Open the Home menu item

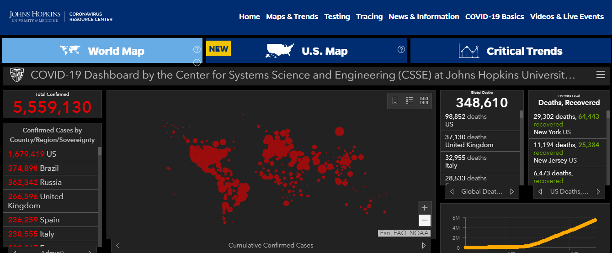pos(250,16)
